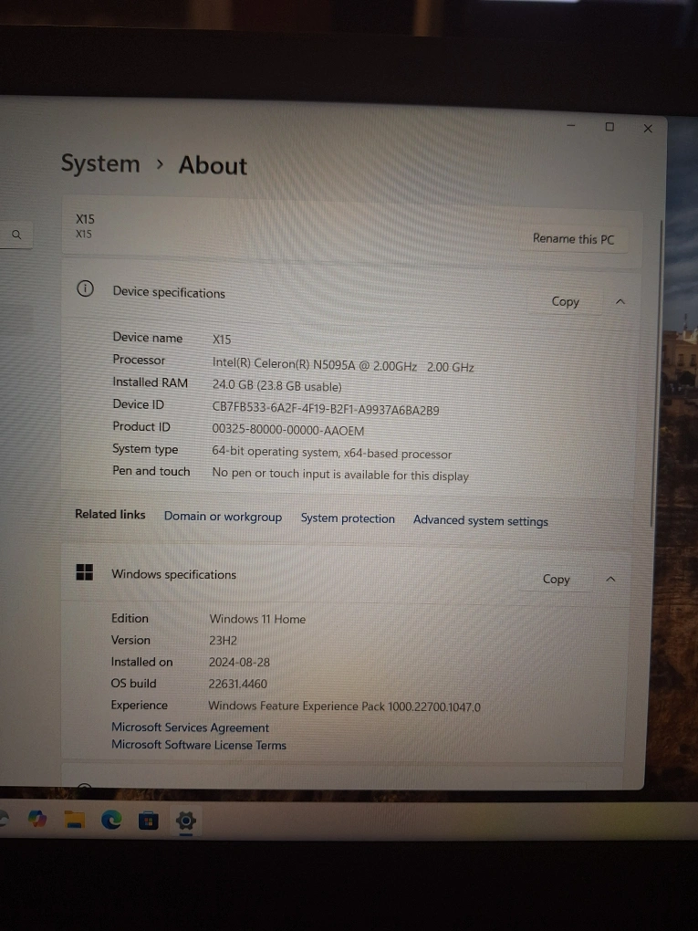Click the Rename this PC button
698x931 pixels.
pyautogui.click(x=573, y=238)
